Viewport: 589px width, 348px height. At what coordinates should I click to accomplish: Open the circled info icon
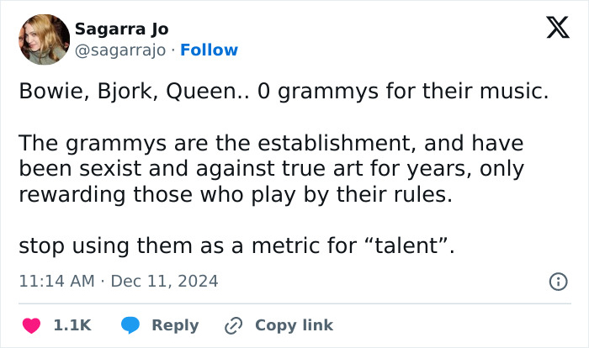pos(558,282)
